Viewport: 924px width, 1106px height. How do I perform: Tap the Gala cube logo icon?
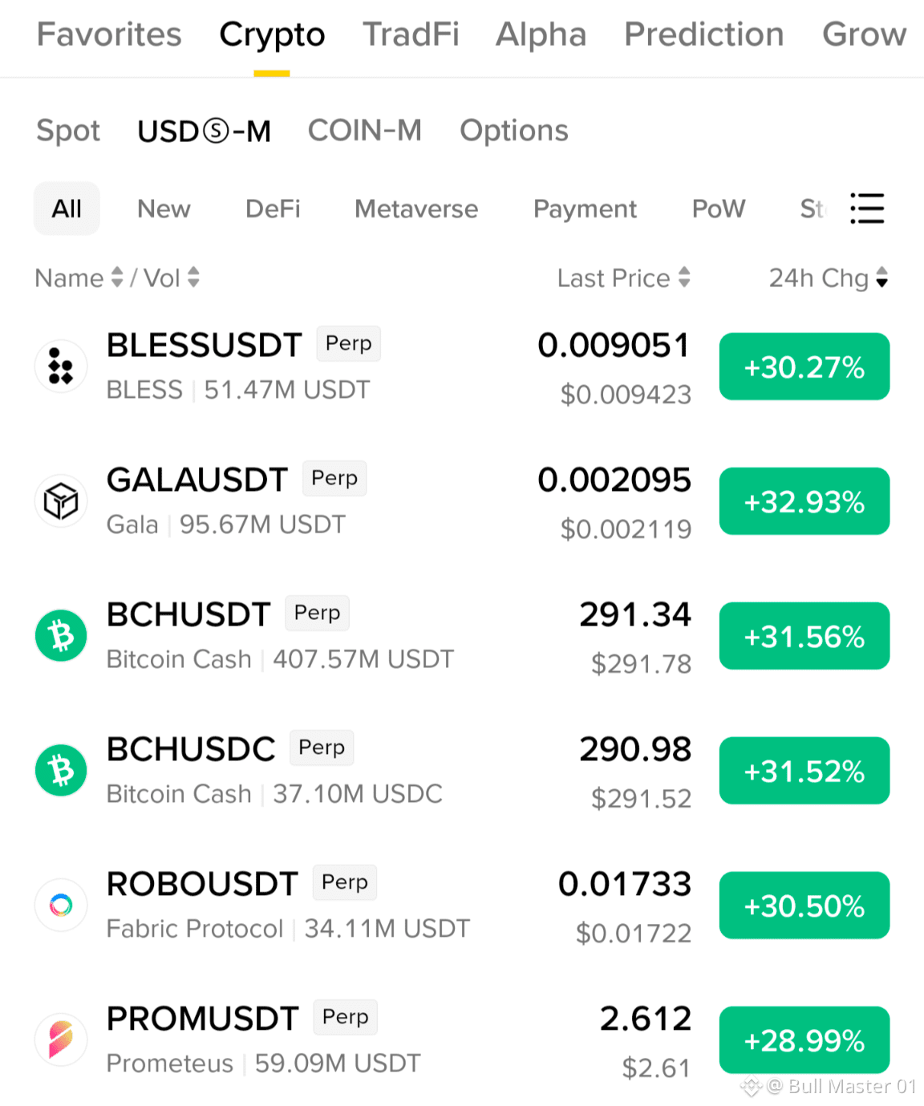[x=61, y=501]
